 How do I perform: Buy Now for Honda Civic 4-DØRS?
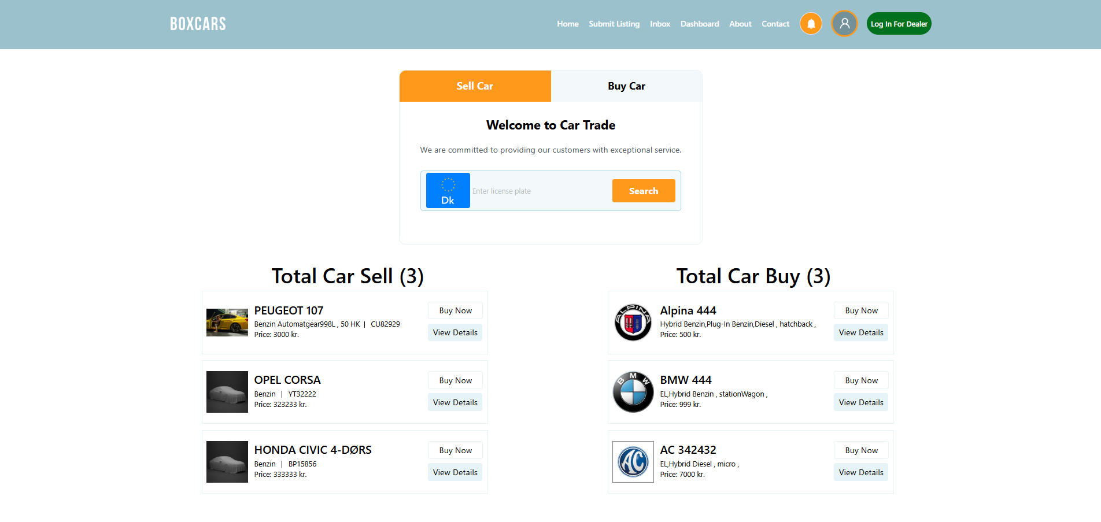coord(456,450)
